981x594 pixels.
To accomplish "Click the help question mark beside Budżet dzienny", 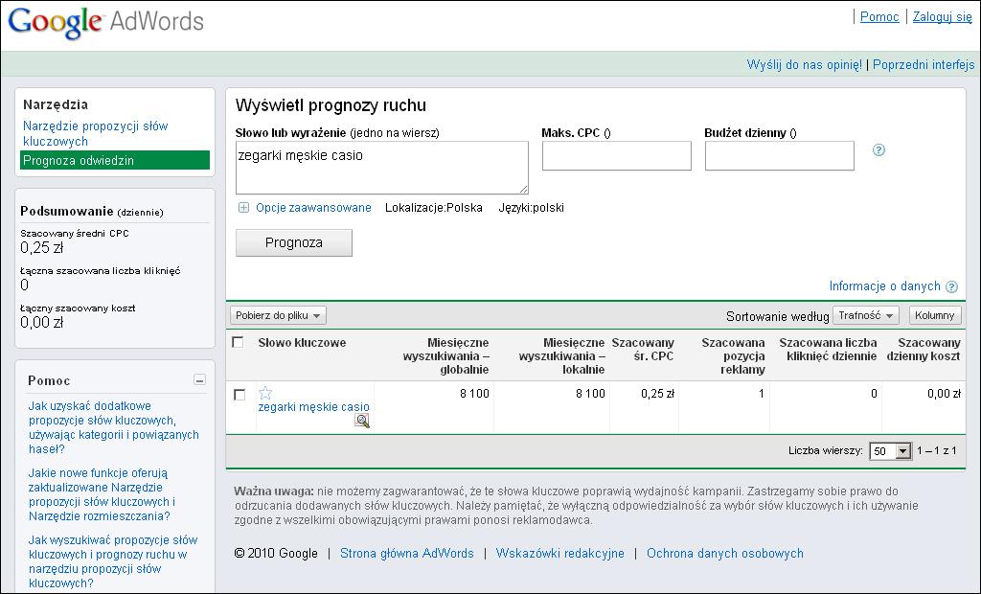I will 879,150.
